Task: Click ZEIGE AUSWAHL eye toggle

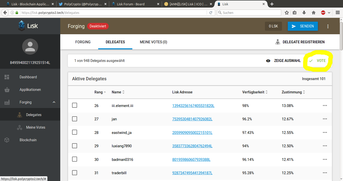Action: point(283,61)
